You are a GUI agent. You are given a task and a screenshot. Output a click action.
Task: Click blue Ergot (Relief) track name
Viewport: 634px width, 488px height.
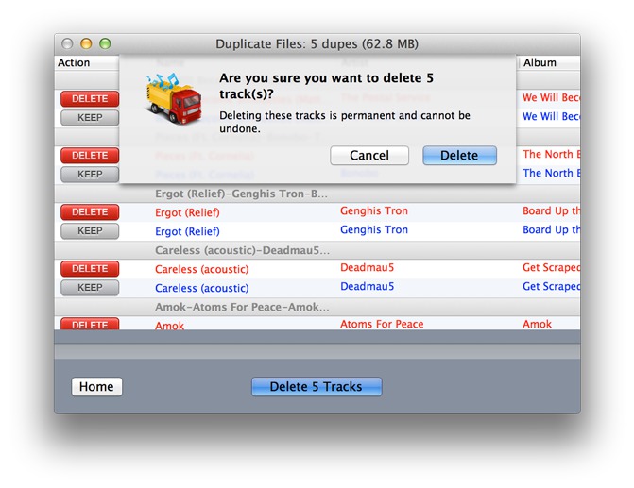[187, 231]
